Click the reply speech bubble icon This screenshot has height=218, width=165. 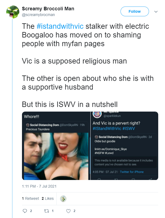pyautogui.click(x=25, y=211)
